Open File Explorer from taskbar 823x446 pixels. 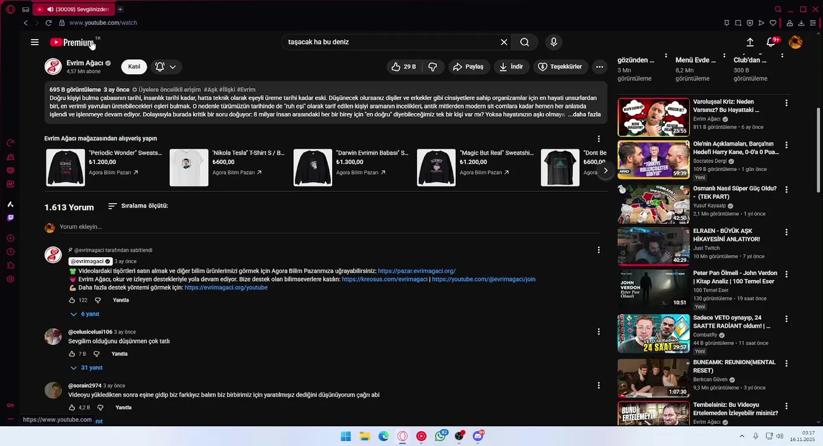click(365, 436)
